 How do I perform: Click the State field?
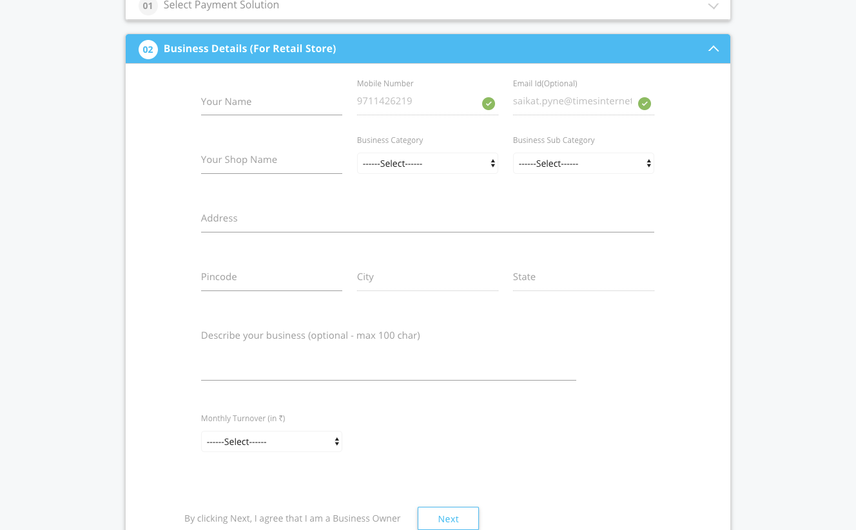583,277
